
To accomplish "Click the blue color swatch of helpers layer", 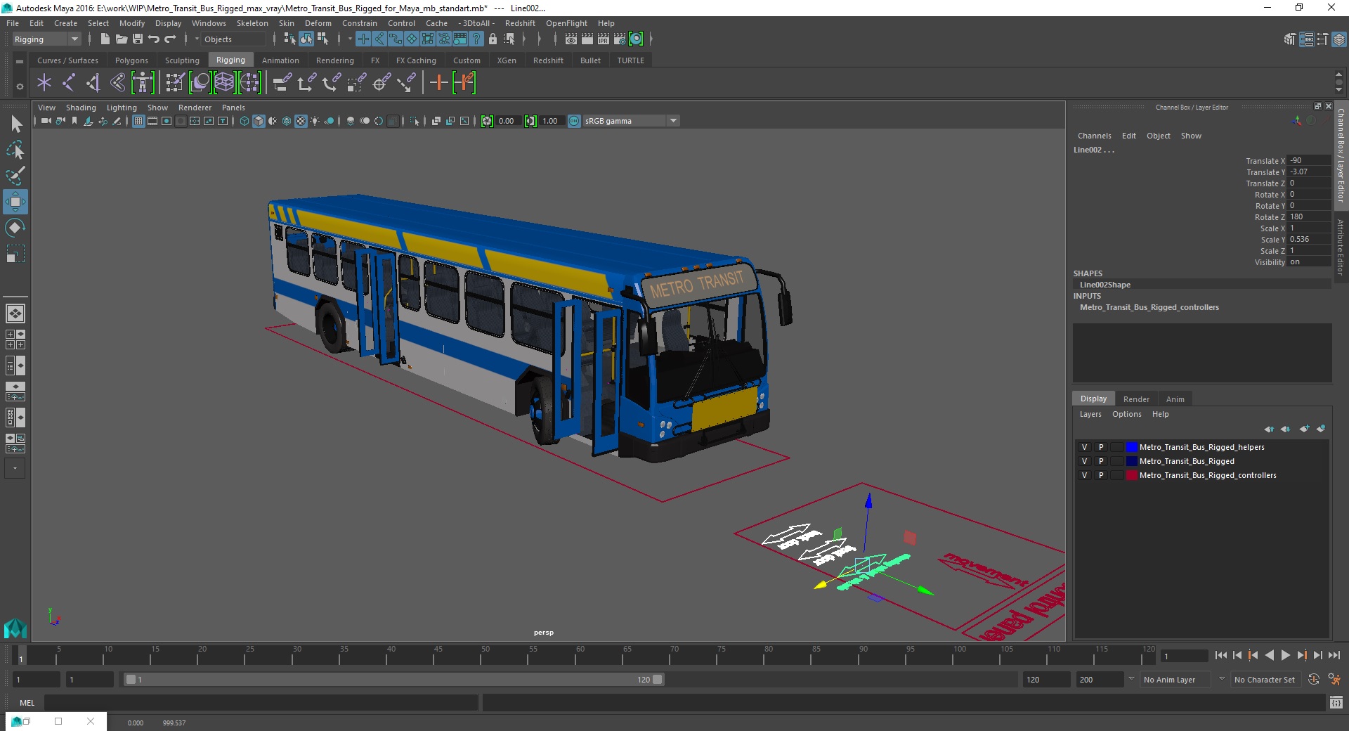I will [x=1131, y=447].
